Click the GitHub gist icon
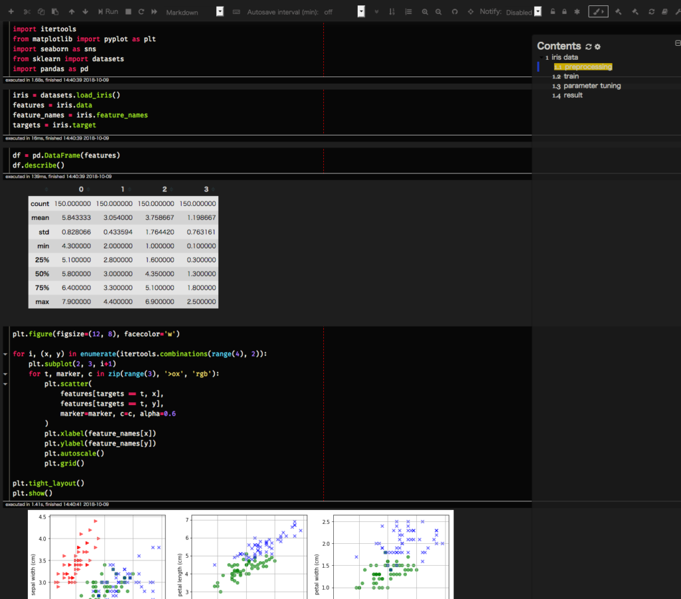This screenshot has width=681, height=599. tap(455, 12)
